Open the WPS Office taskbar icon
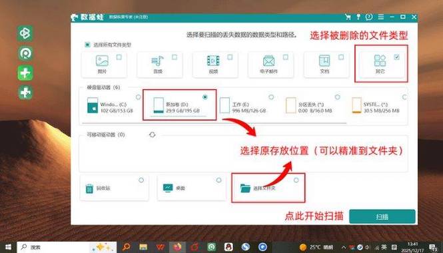Image resolution: width=443 pixels, height=253 pixels. click(x=160, y=247)
